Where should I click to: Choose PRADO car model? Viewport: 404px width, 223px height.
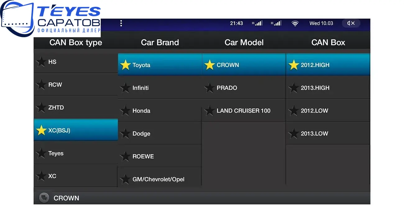tap(244, 88)
